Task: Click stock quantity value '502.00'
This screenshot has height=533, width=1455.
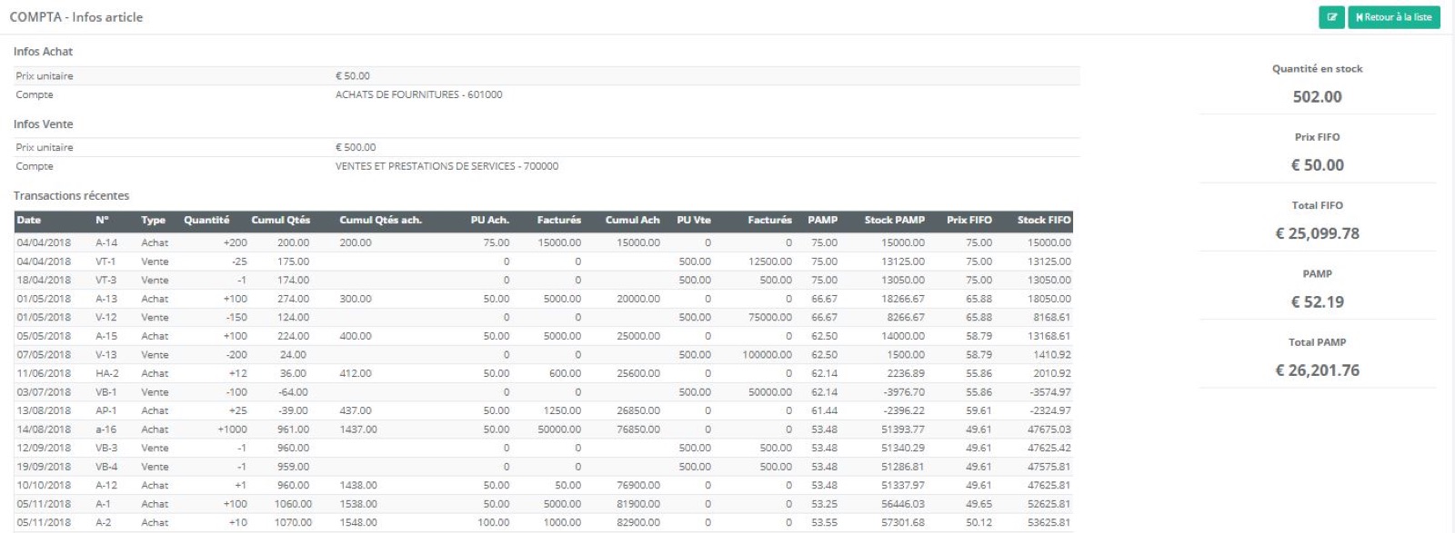Action: [1317, 96]
